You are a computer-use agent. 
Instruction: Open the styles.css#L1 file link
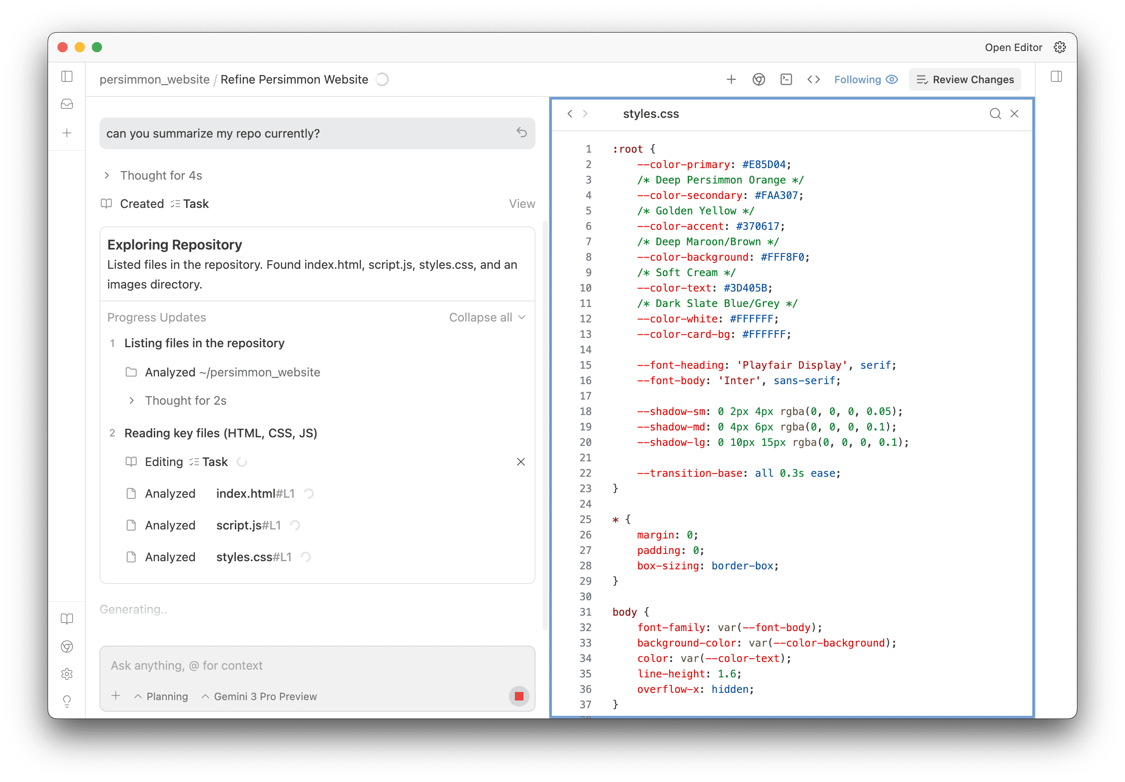coord(254,556)
